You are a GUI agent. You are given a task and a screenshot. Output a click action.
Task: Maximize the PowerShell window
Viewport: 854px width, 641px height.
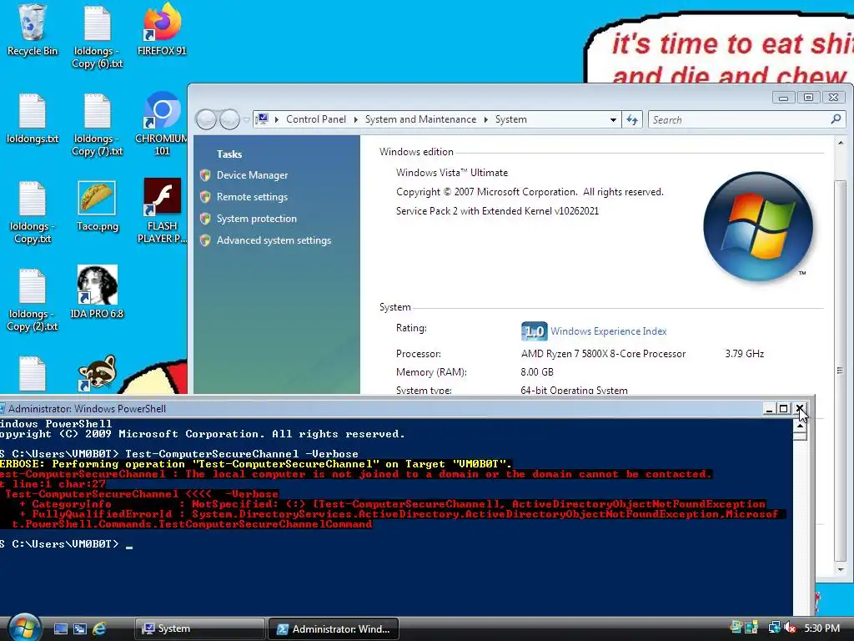[x=784, y=408]
